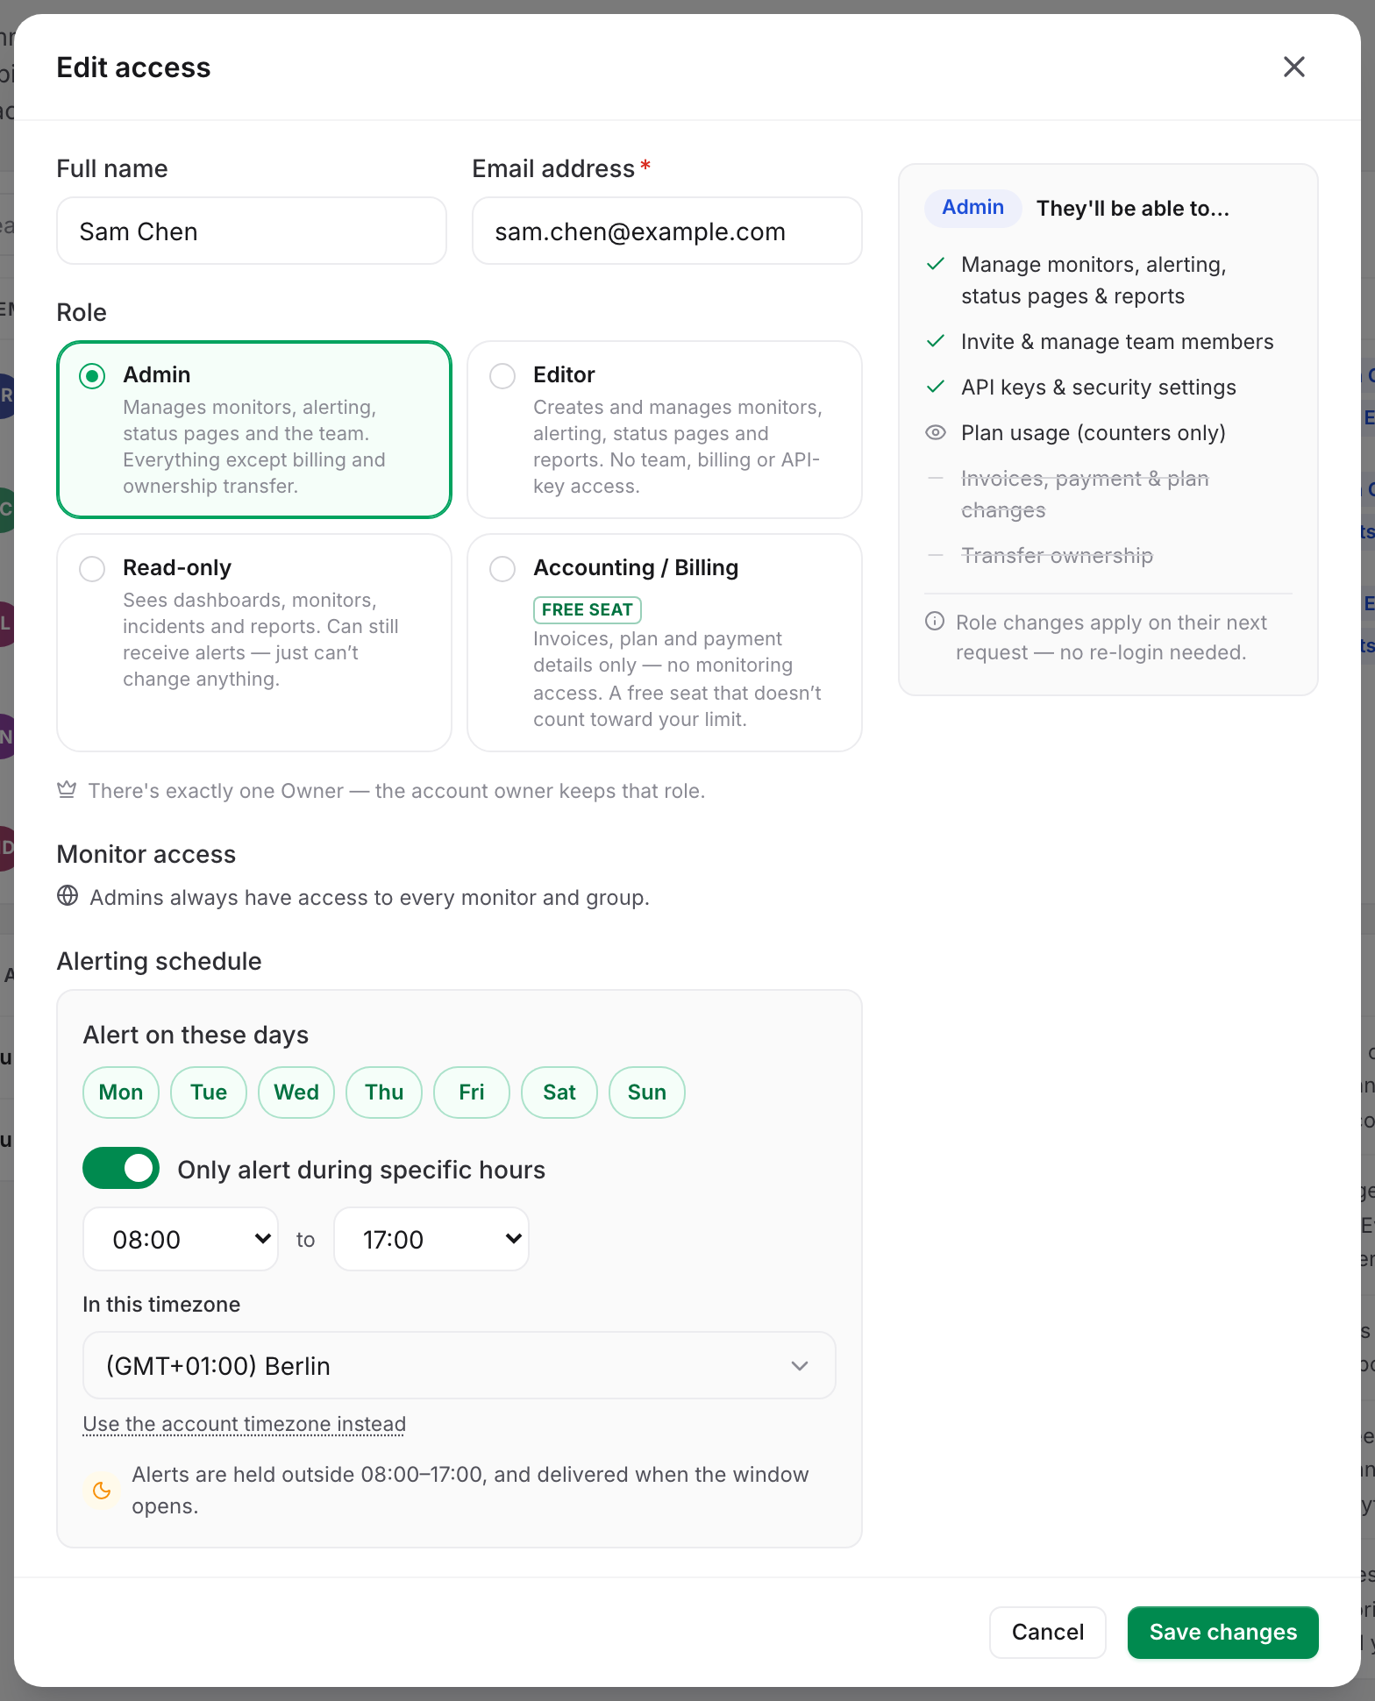Click the checkmark next to API keys & security settings

pos(936,387)
